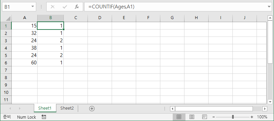Viewport: 274px width, 121px height.
Task: Select column C header
Action: pos(76,18)
